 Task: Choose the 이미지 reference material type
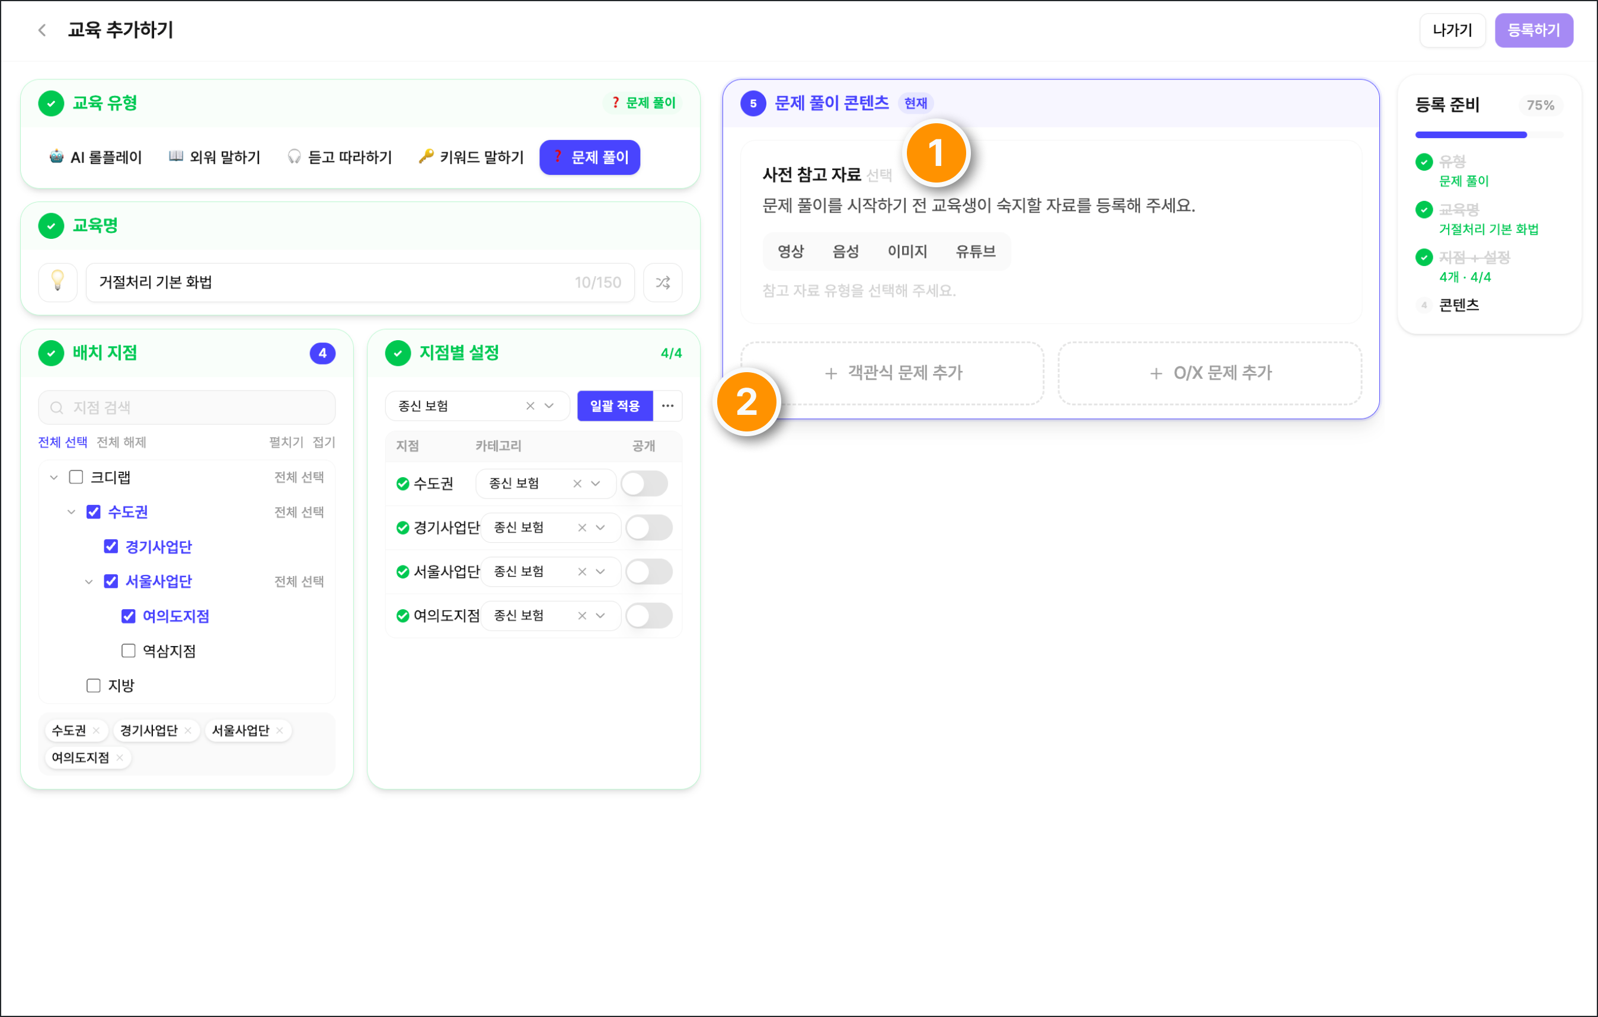pyautogui.click(x=907, y=251)
